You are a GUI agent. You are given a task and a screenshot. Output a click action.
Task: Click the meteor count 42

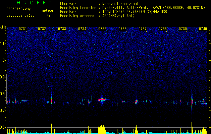click(x=49, y=15)
